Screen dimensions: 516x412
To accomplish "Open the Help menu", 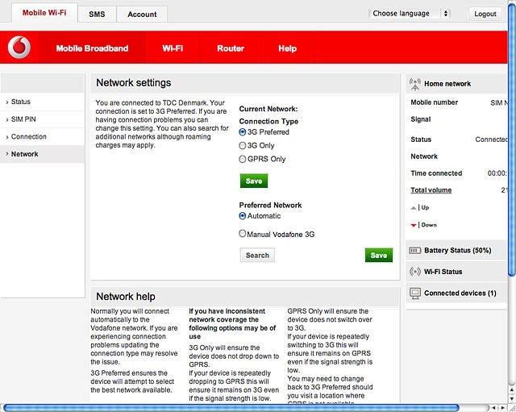I will pyautogui.click(x=287, y=48).
